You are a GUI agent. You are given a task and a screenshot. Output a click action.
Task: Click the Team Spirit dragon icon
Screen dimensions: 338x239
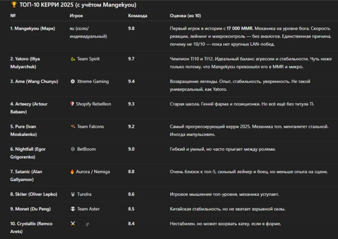pyautogui.click(x=73, y=59)
